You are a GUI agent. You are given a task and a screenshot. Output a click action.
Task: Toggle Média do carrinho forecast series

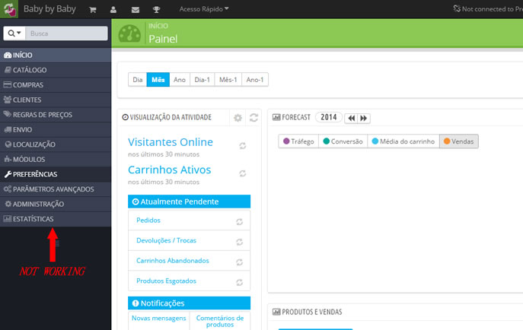(x=403, y=141)
